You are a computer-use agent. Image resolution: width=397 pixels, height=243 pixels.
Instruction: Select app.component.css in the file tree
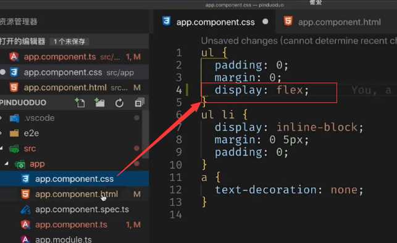pyautogui.click(x=75, y=179)
